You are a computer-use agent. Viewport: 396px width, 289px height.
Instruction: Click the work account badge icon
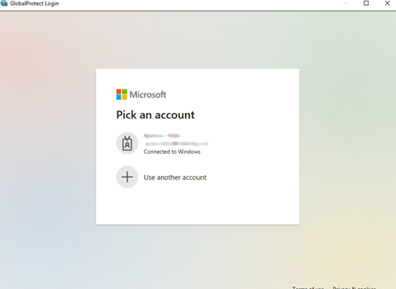(x=127, y=143)
